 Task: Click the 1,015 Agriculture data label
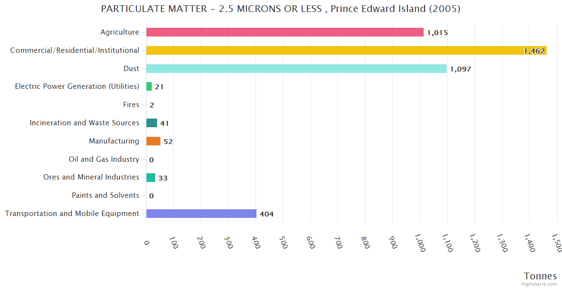point(437,33)
